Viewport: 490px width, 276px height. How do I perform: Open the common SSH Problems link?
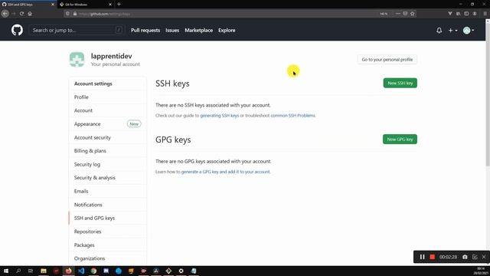click(292, 116)
